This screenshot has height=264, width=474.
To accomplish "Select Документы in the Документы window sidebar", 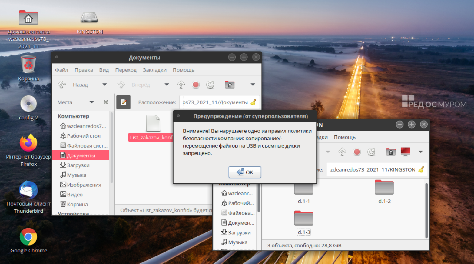I will point(81,155).
